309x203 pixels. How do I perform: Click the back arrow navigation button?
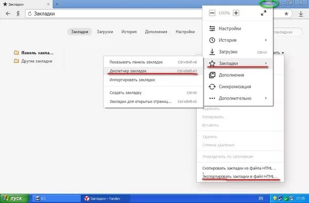click(x=8, y=13)
